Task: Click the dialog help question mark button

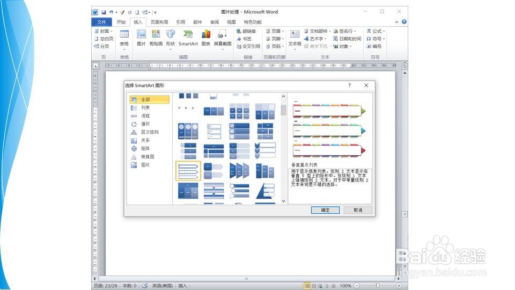Action: (349, 85)
